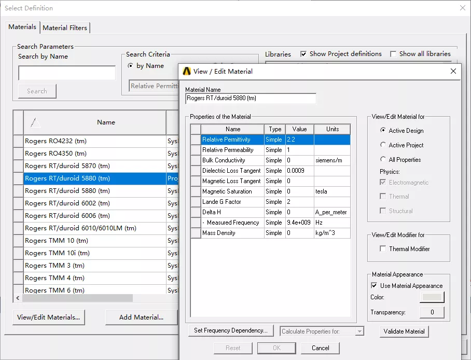Close the View / Edit Material dialog

point(453,71)
